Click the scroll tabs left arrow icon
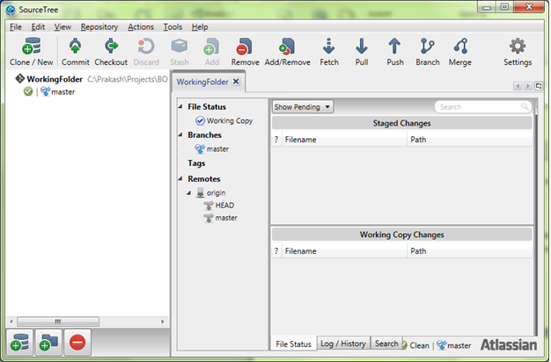551x362 pixels. click(518, 86)
